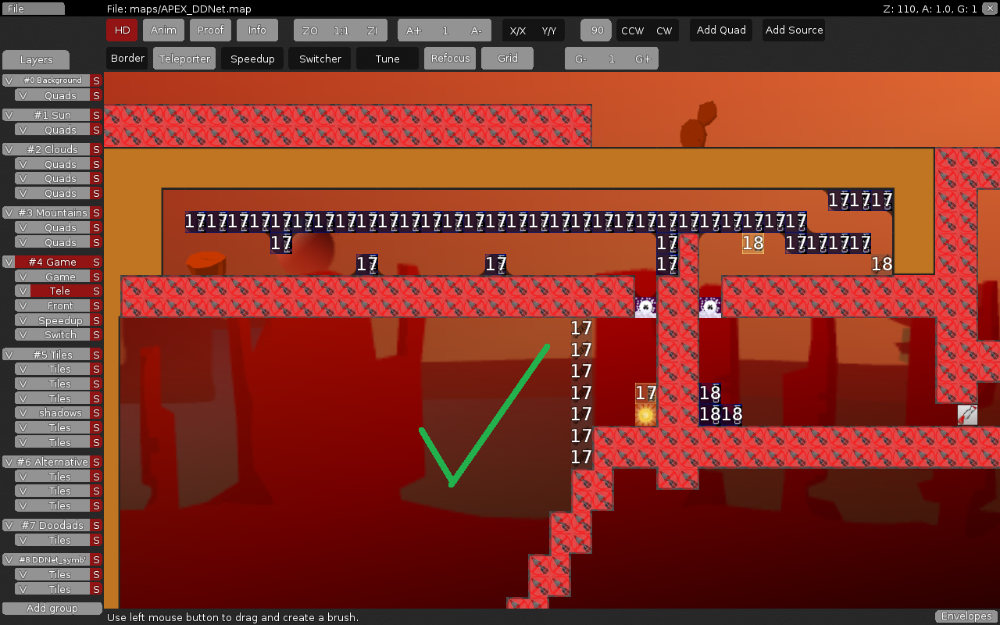Viewport: 1000px width, 625px height.
Task: Rotate brush clockwise with CW
Action: point(664,30)
